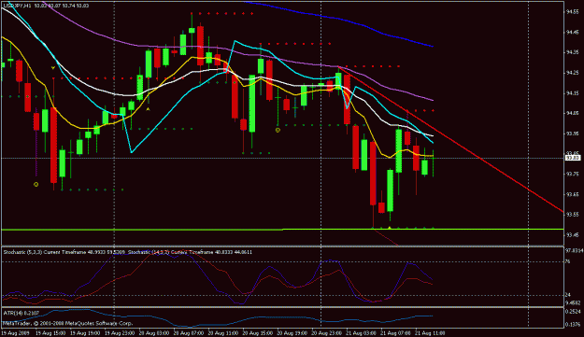Select the 93.65 price axis label

pyautogui.click(x=572, y=194)
